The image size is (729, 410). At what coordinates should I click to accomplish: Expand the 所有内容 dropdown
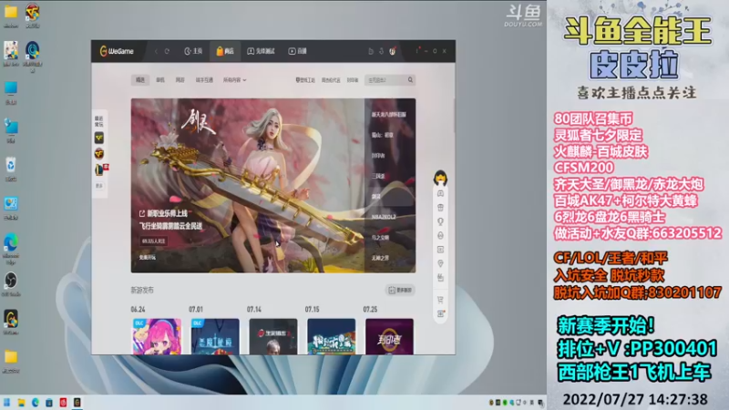[x=235, y=80]
